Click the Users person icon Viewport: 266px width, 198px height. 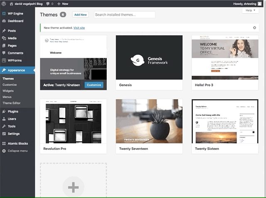point(4,119)
